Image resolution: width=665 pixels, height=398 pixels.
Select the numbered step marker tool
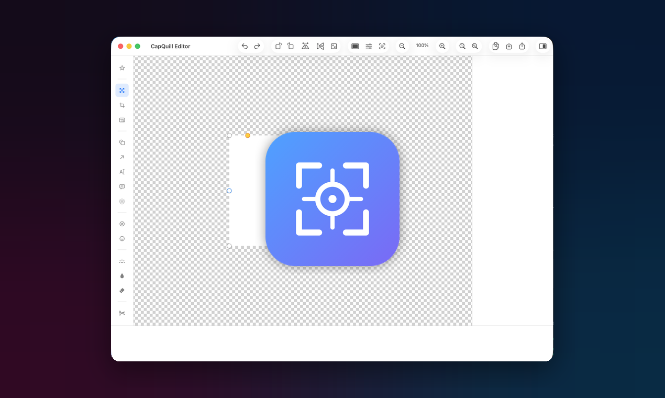(122, 224)
